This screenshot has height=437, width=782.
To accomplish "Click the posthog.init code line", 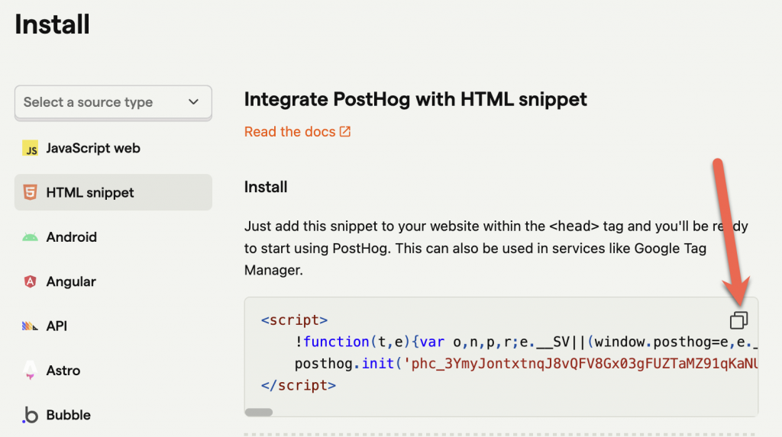I will (x=526, y=364).
